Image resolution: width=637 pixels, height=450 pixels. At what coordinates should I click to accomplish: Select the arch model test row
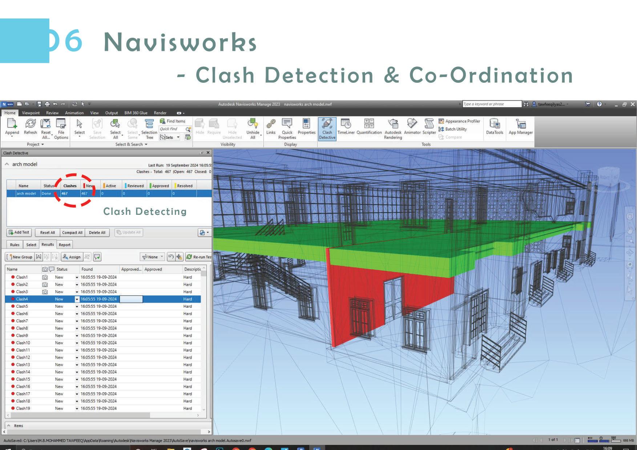point(109,193)
